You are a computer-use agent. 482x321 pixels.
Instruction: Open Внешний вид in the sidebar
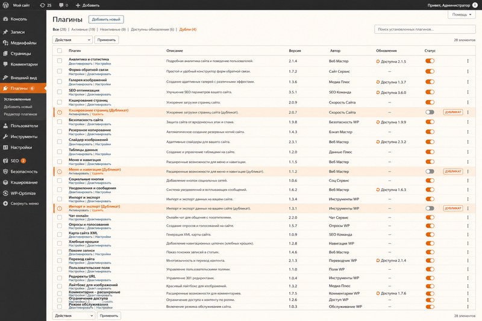pyautogui.click(x=23, y=78)
